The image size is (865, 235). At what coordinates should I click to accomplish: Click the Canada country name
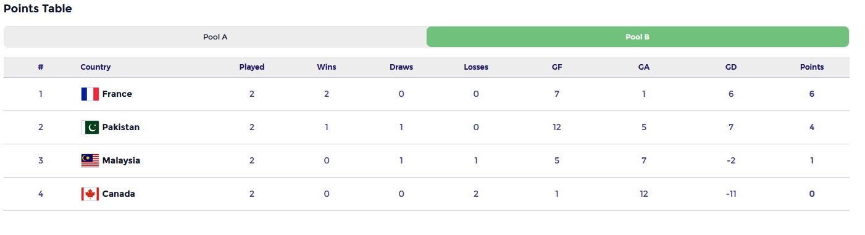tap(119, 194)
